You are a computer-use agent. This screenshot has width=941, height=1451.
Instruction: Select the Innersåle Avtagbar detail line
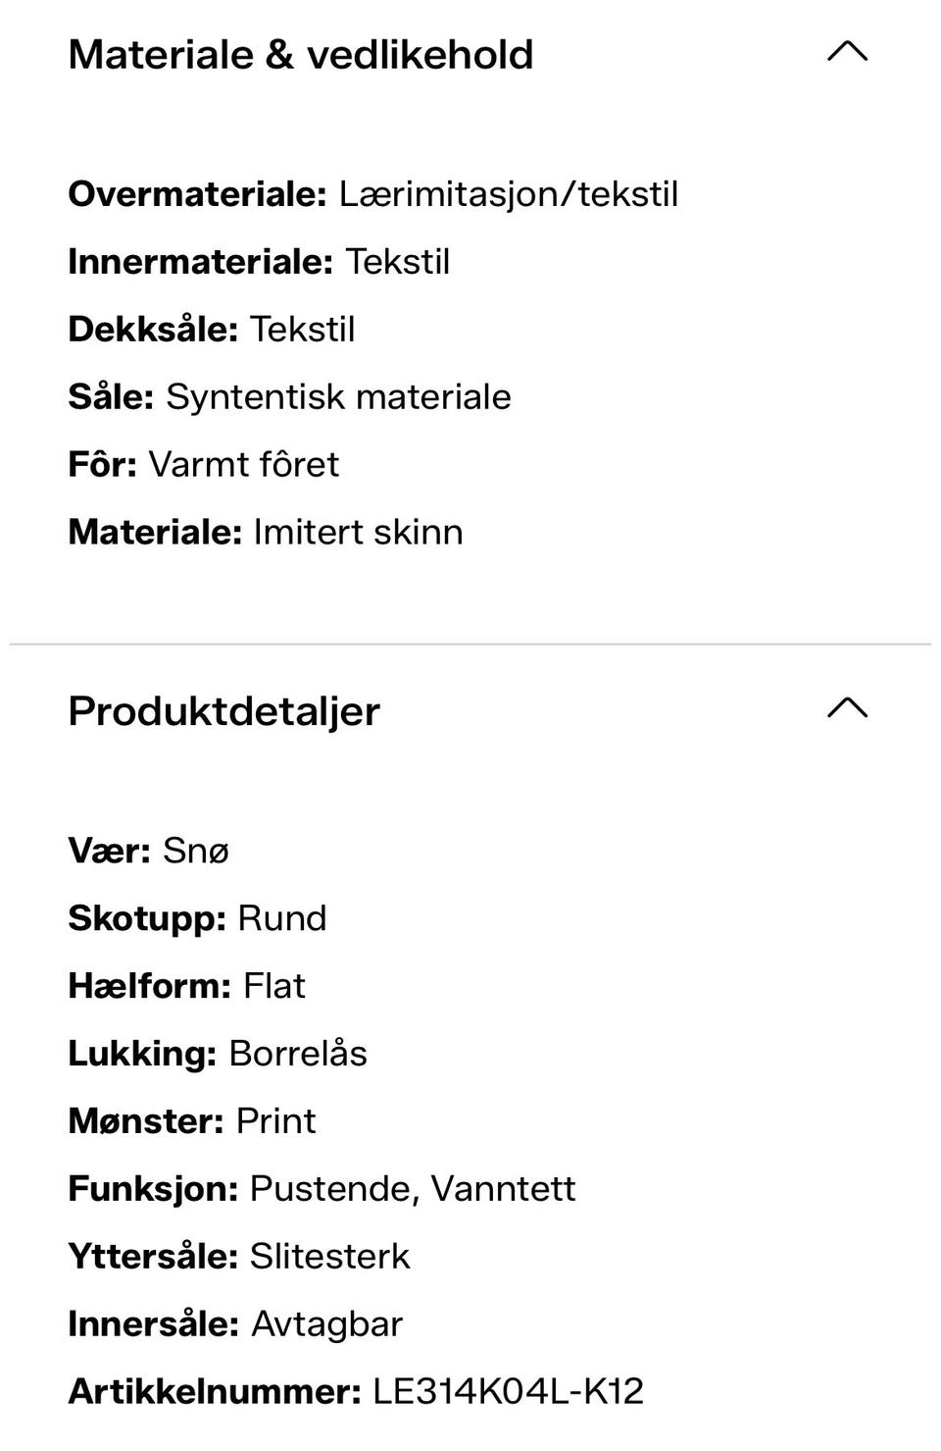[x=236, y=1324]
